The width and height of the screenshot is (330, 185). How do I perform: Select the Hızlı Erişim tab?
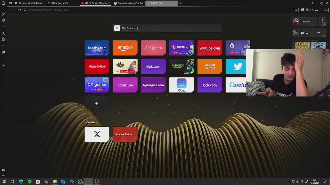(162, 3)
